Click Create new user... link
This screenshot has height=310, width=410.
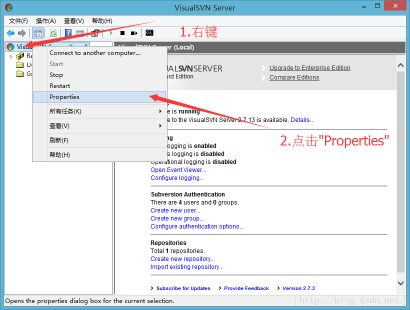pos(175,210)
